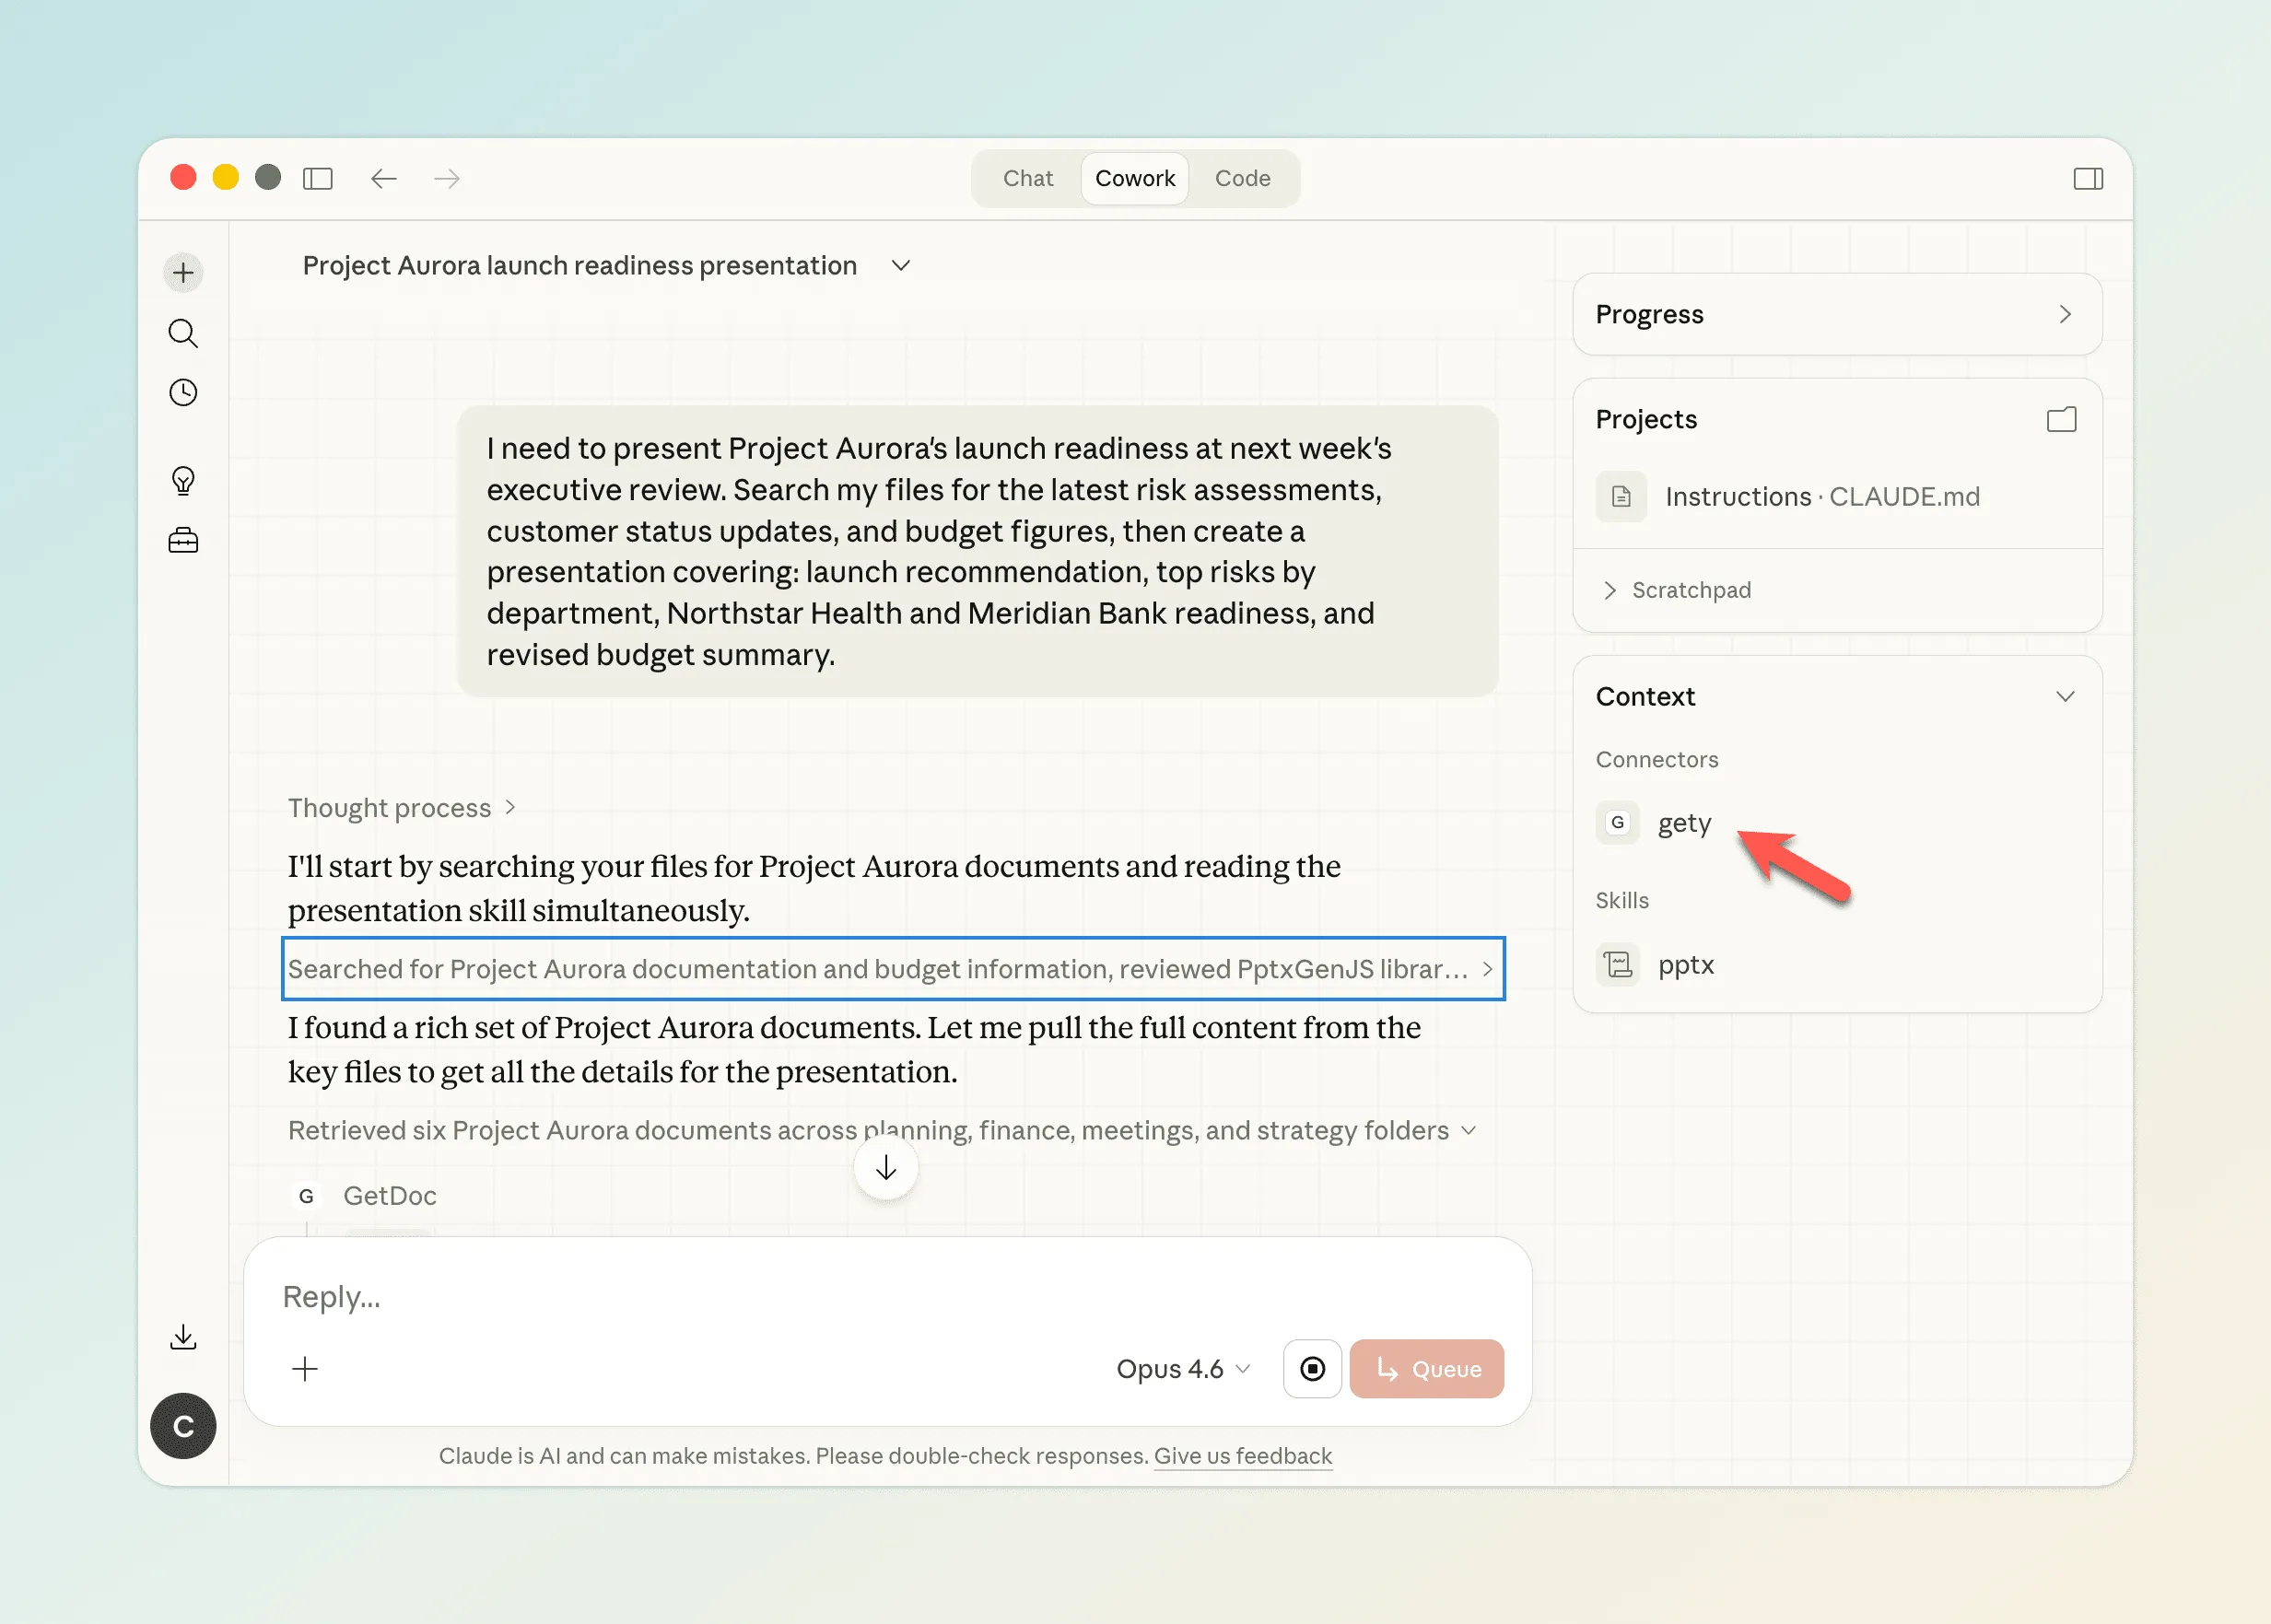Click the new task plus icon in sidebar
This screenshot has height=1624, width=2271.
183,273
